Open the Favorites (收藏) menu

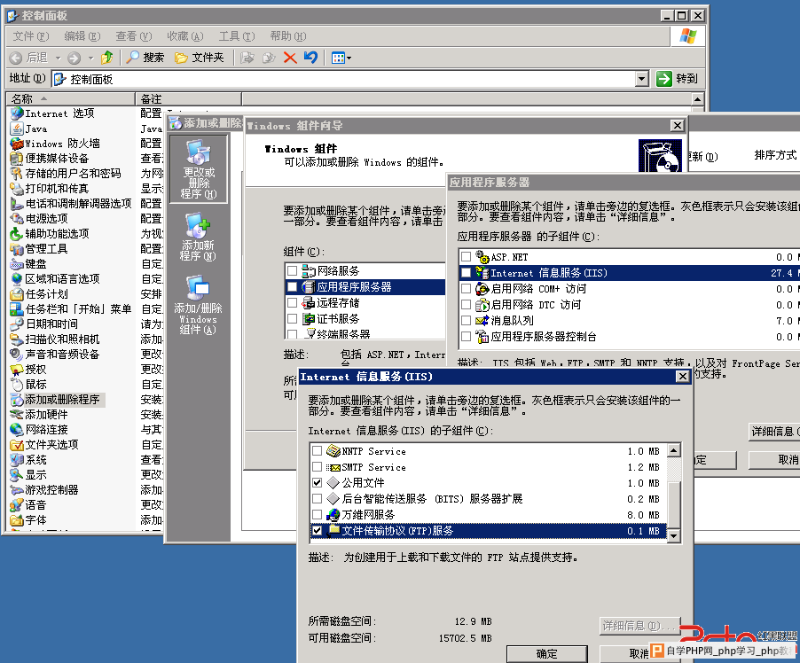(185, 36)
